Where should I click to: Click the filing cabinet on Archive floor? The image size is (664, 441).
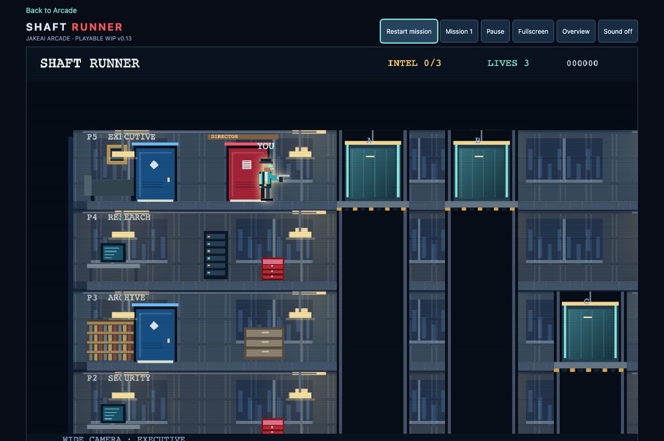(x=264, y=343)
